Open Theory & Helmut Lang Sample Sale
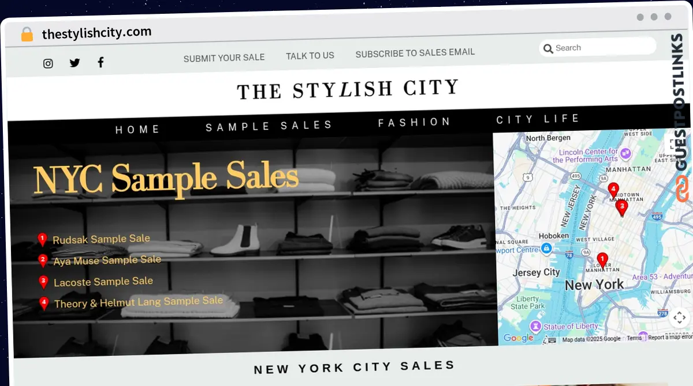This screenshot has width=693, height=386. 139,302
